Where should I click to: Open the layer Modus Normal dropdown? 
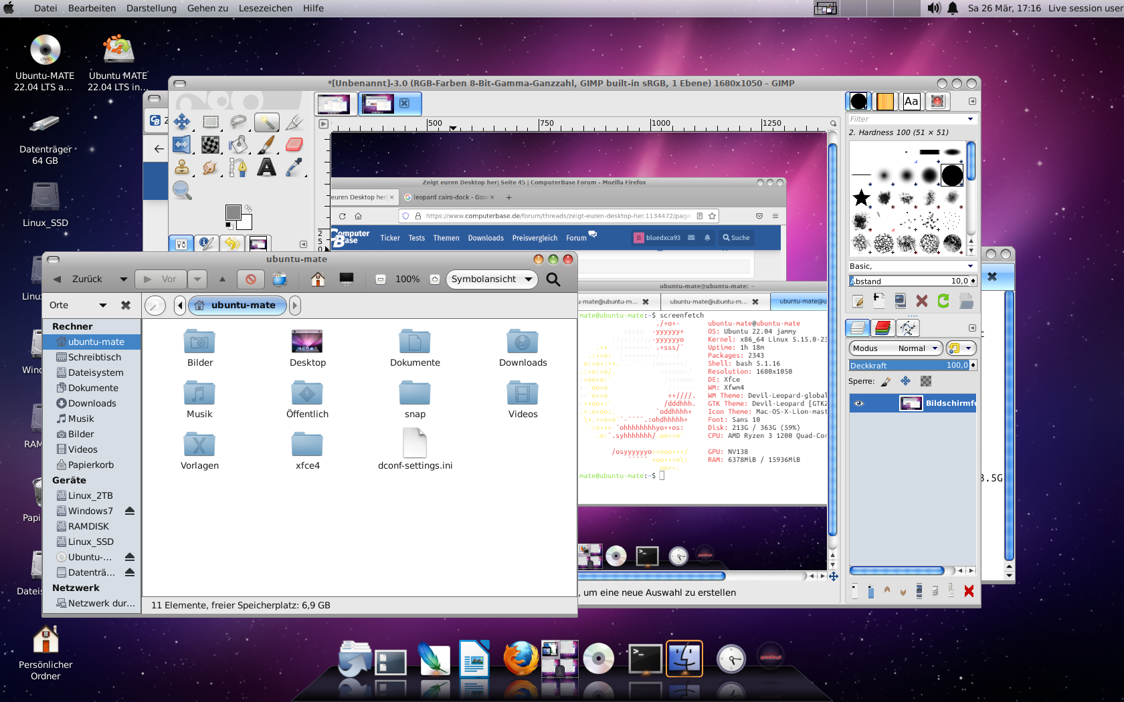click(x=896, y=348)
